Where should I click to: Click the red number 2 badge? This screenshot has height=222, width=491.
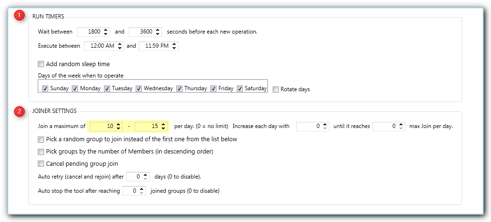click(19, 111)
